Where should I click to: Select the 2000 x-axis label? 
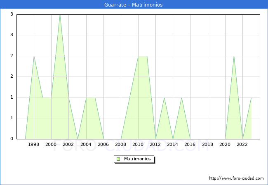(51, 144)
